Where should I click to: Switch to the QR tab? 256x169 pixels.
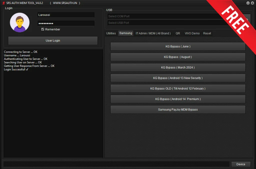coord(178,33)
